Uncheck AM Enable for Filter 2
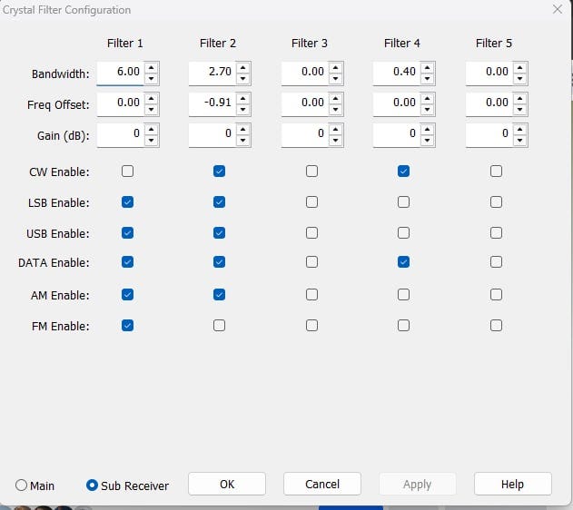Screen dimensions: 573x510 click(219, 295)
